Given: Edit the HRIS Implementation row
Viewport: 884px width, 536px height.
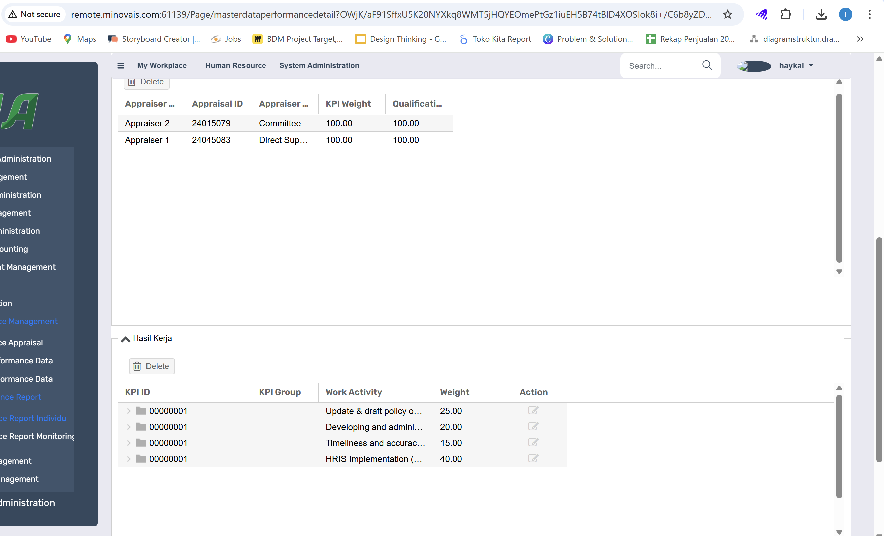Looking at the screenshot, I should click(x=533, y=458).
